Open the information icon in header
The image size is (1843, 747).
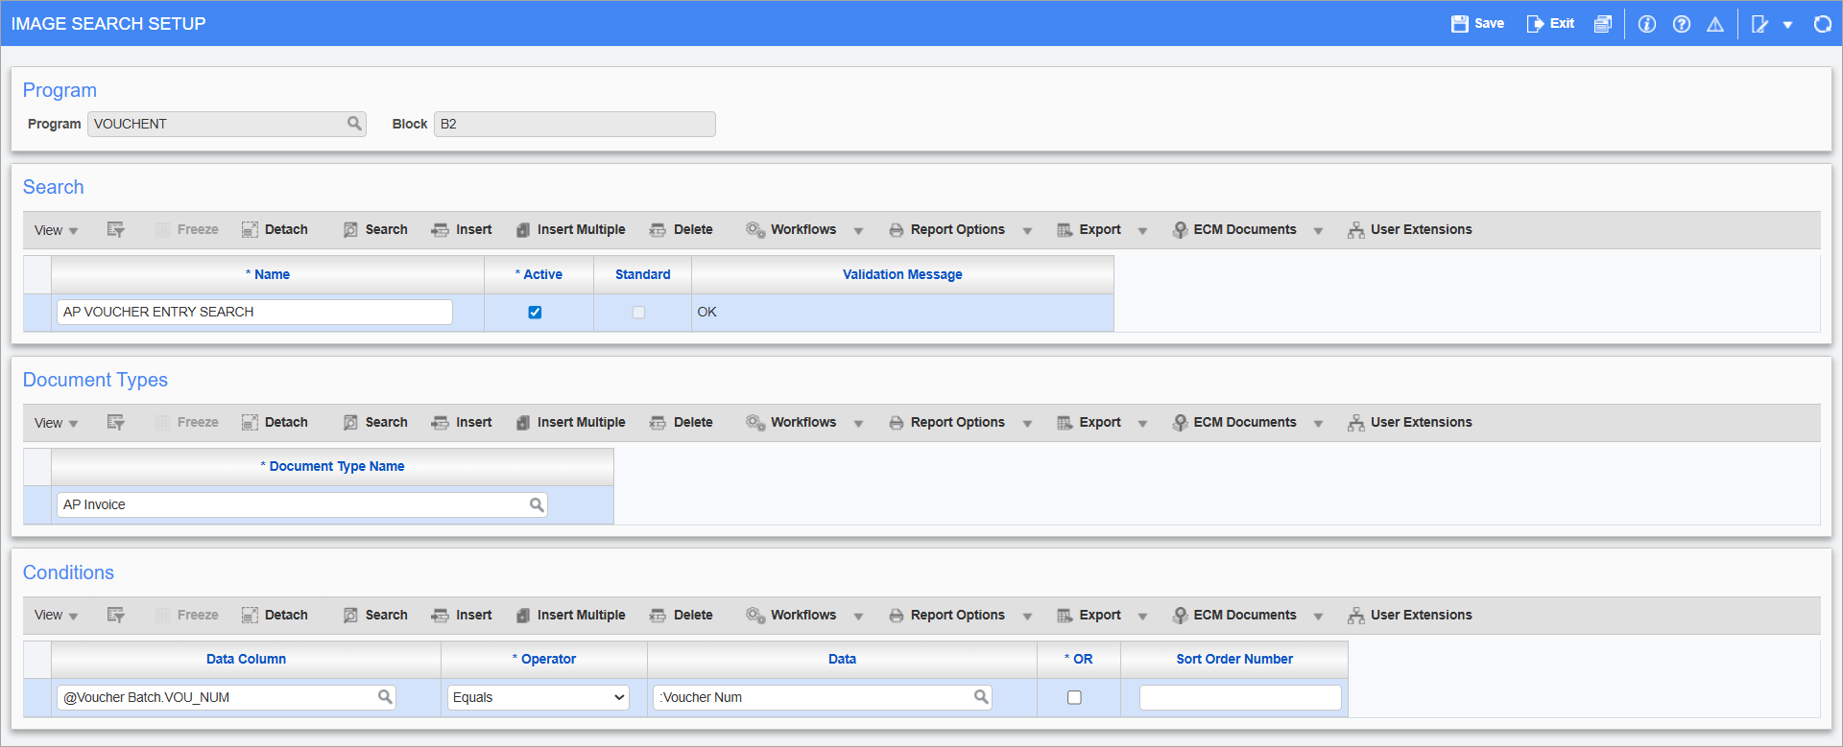1647,24
